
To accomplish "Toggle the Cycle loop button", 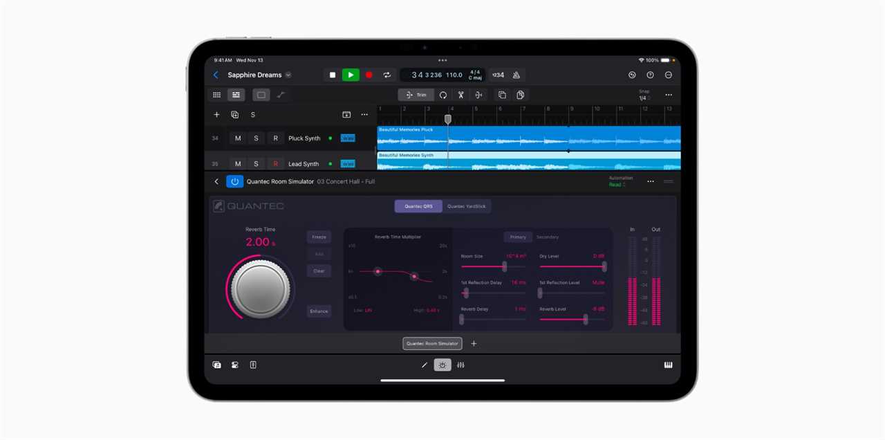I will (x=387, y=75).
